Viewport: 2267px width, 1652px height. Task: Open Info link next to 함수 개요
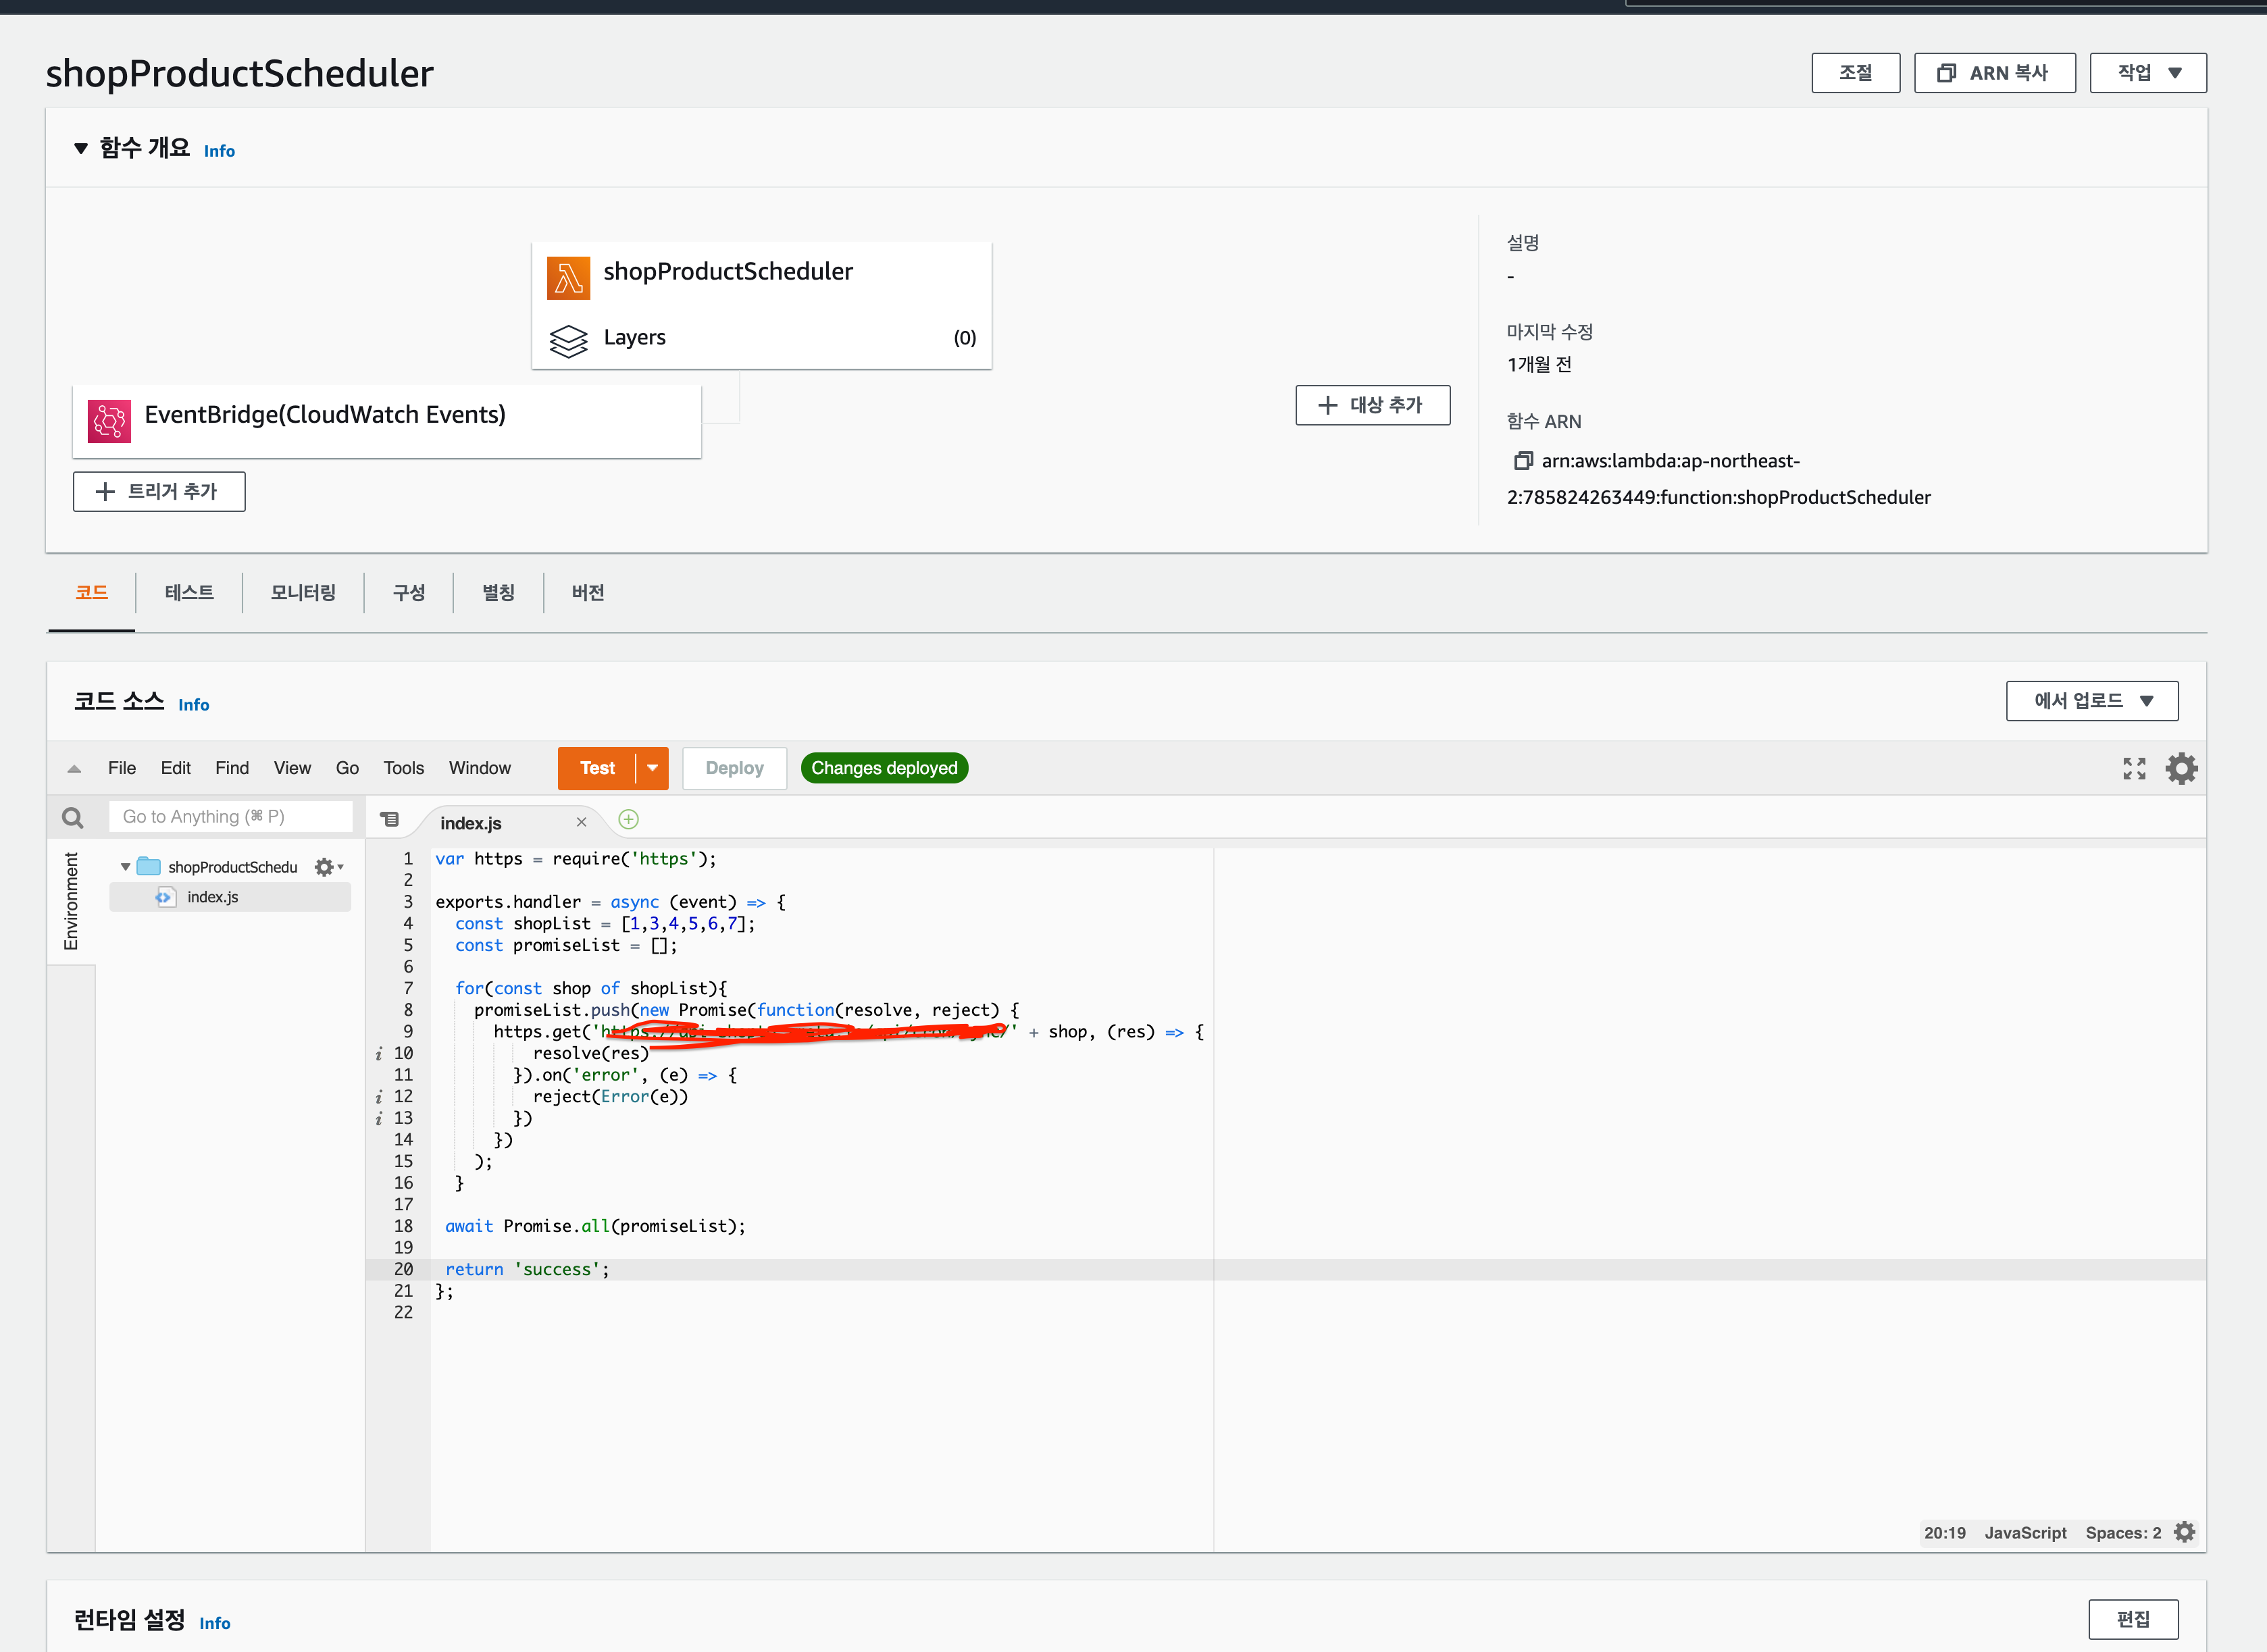point(219,151)
